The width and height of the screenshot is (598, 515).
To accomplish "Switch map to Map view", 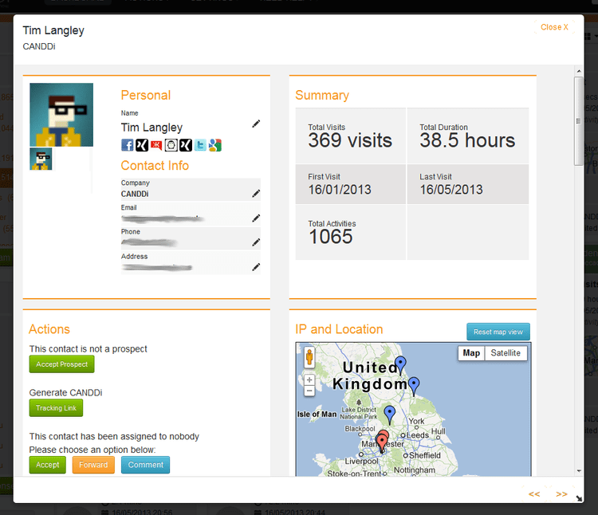I will tap(471, 353).
